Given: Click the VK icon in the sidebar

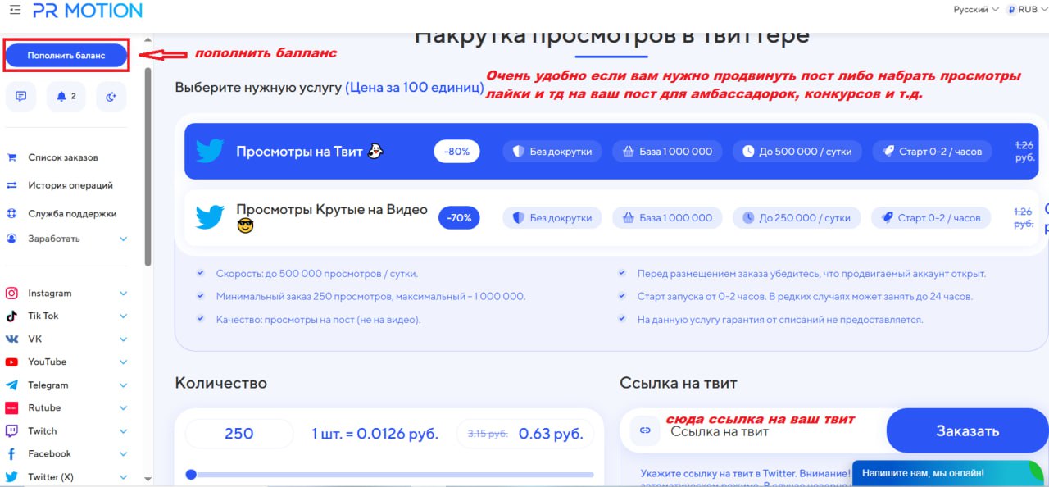Looking at the screenshot, I should [x=12, y=339].
